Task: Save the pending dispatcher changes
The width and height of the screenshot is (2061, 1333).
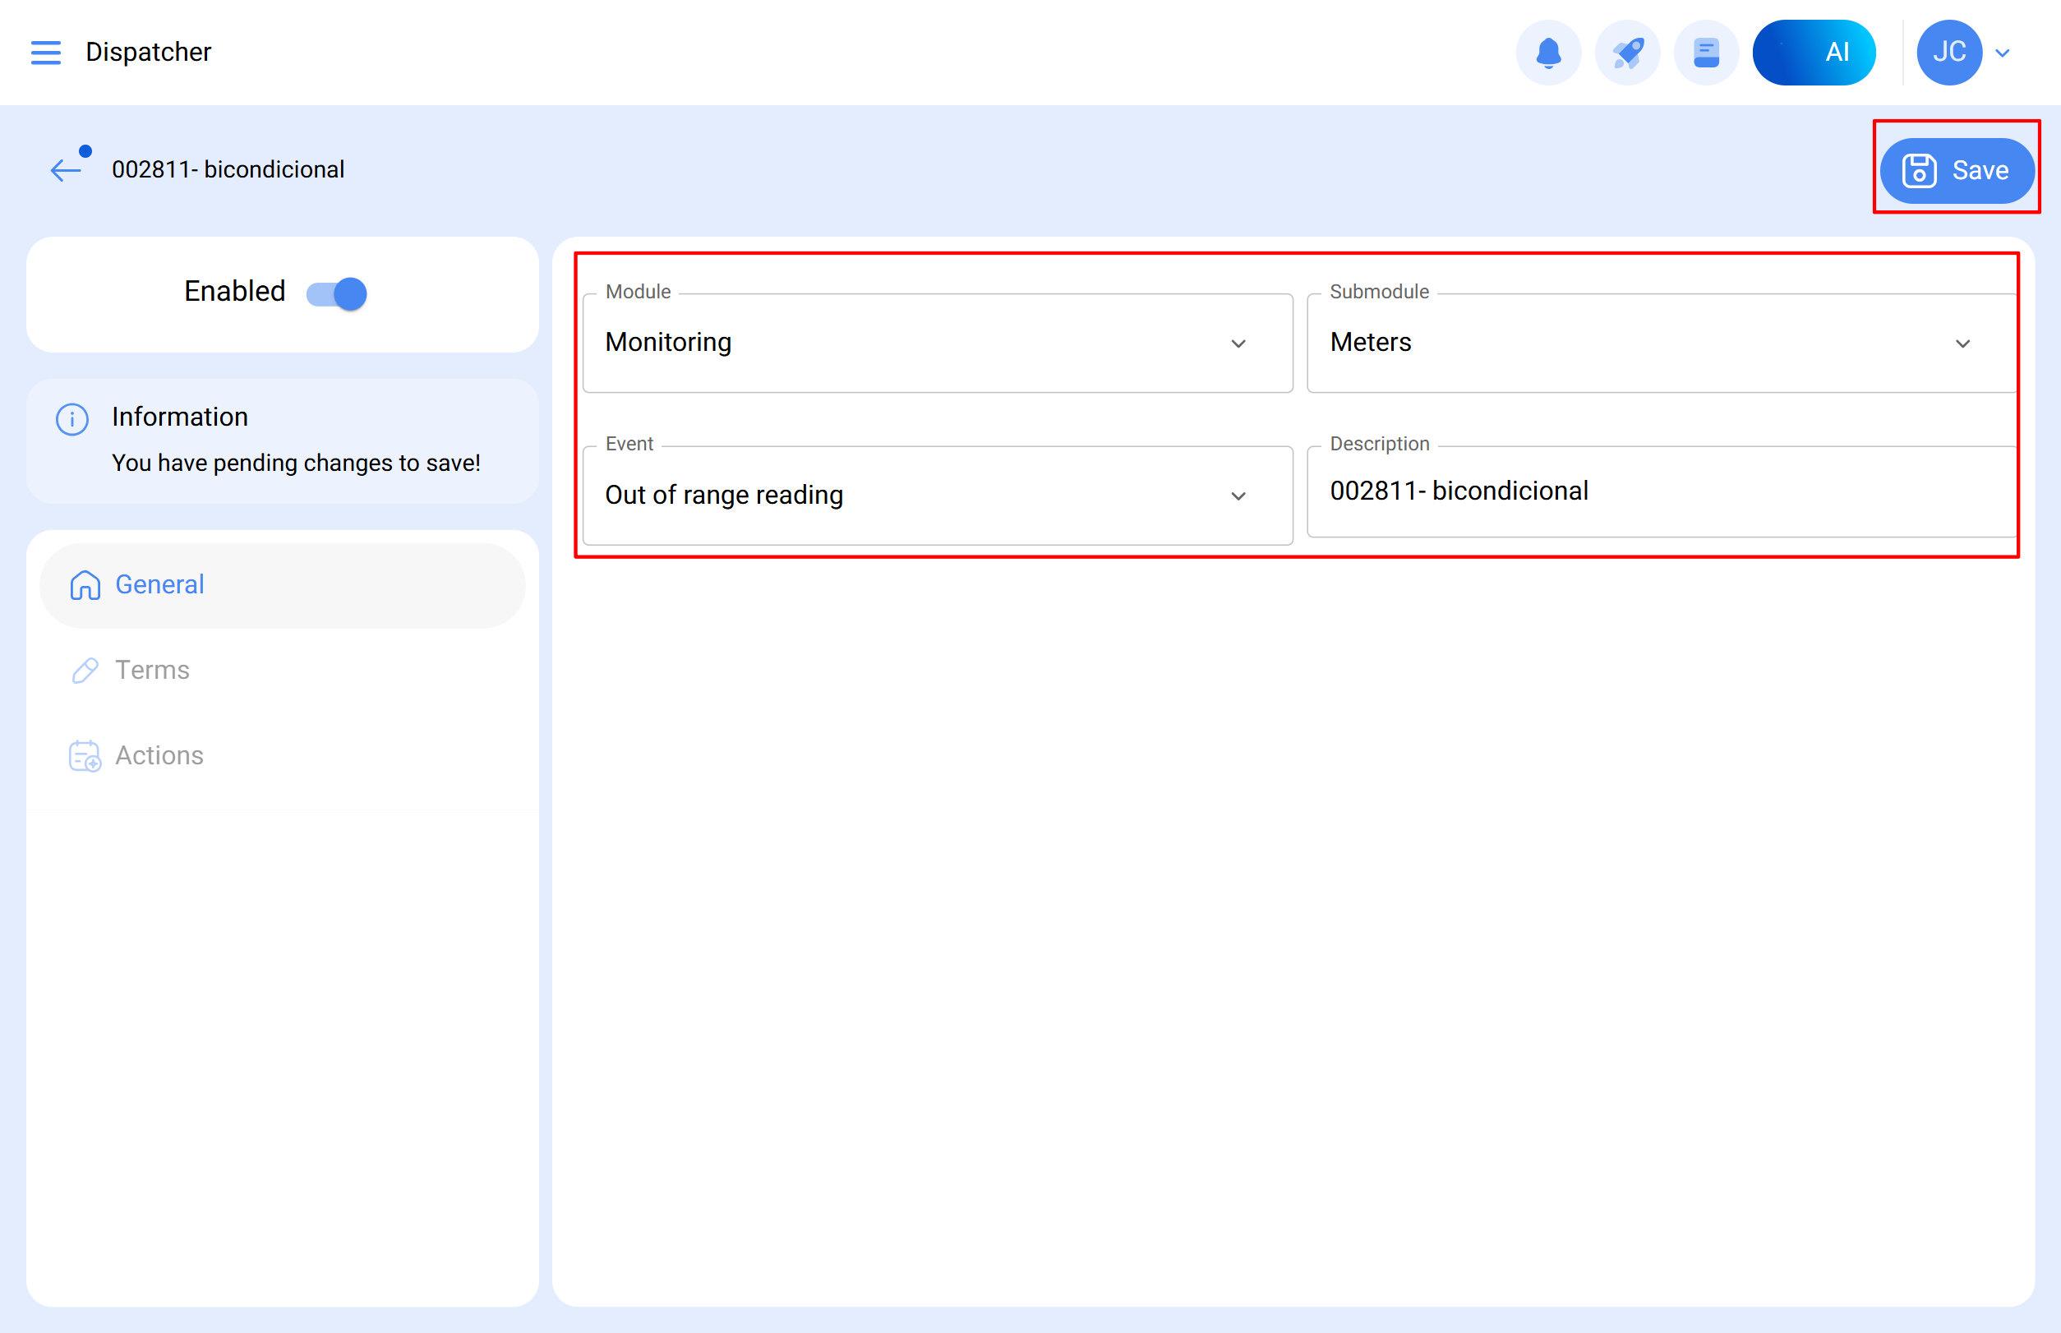Action: click(x=1957, y=169)
